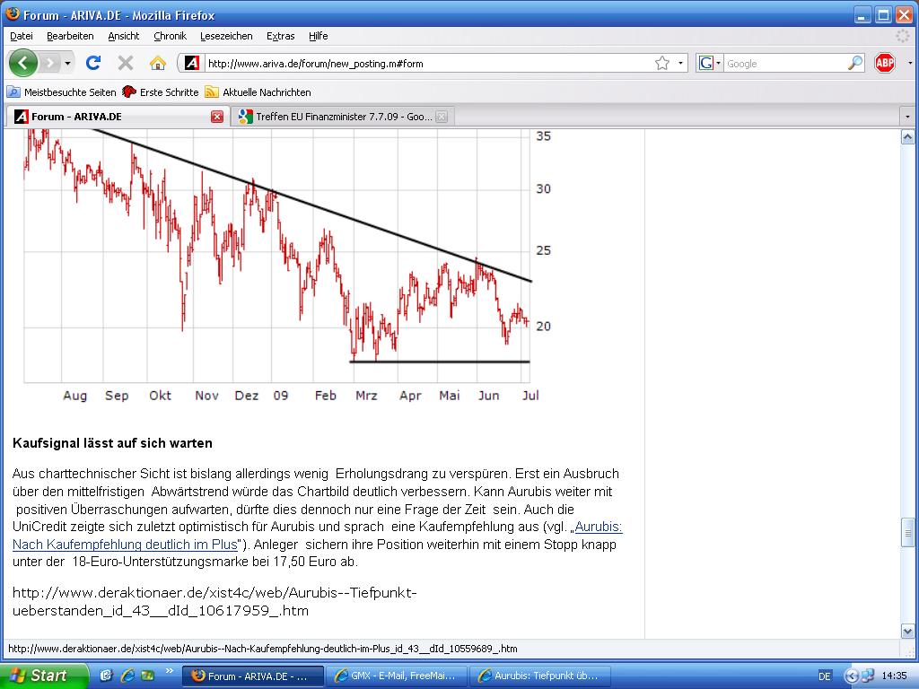Image resolution: width=919 pixels, height=689 pixels.
Task: Close the Forum - ARIVA.DE tab
Action: (217, 117)
